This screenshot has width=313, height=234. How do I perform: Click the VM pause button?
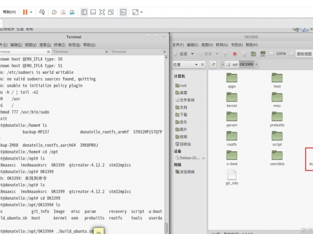point(25,11)
